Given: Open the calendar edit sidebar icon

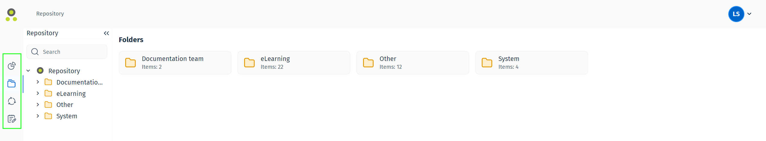Looking at the screenshot, I should coord(12,119).
